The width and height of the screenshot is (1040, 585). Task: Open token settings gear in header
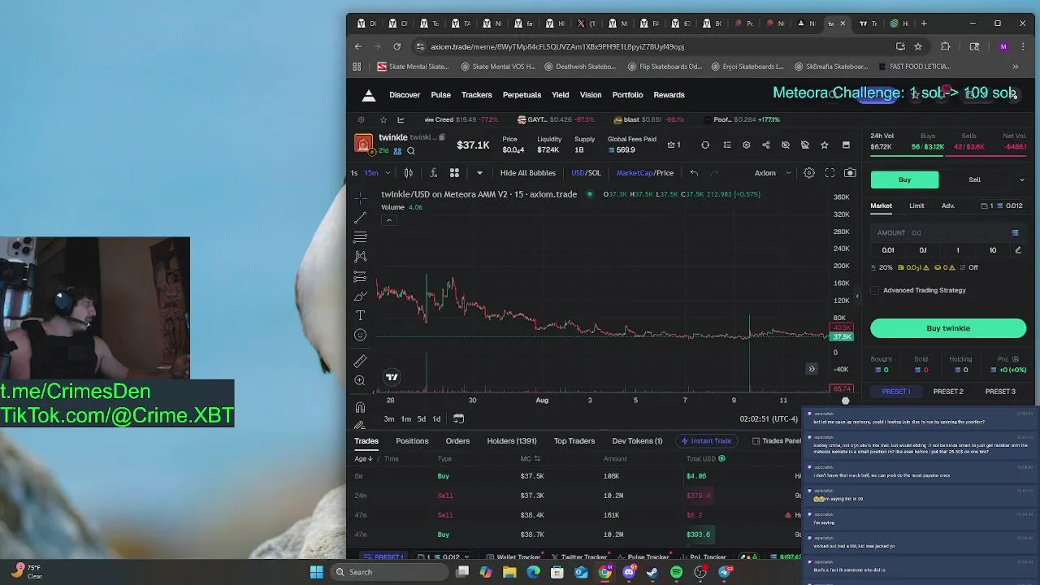[x=747, y=145]
